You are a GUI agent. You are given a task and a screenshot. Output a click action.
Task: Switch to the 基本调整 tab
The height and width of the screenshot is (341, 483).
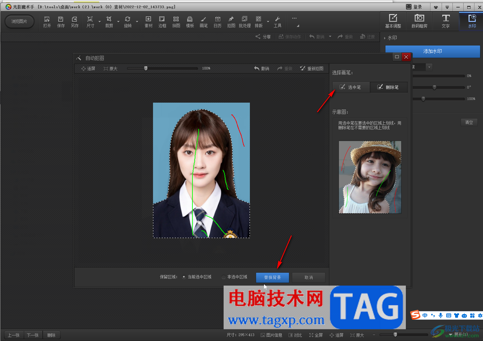coord(393,21)
